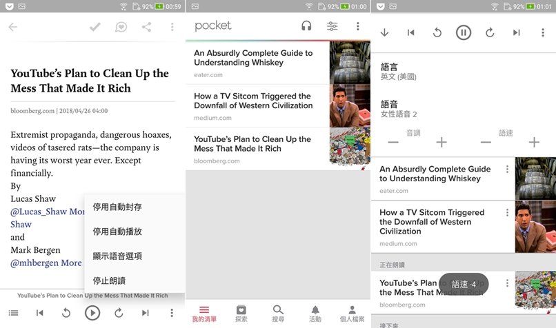Select 停用自動播放 to disable autoplay
The image size is (556, 328).
(x=117, y=232)
